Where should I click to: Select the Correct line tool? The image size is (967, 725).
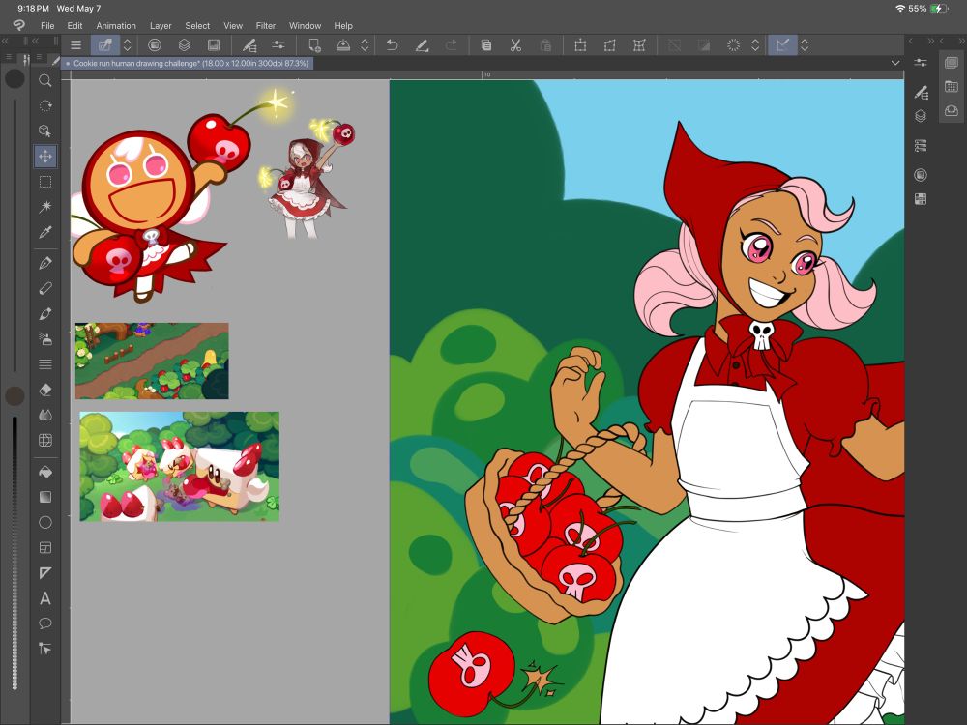(45, 649)
